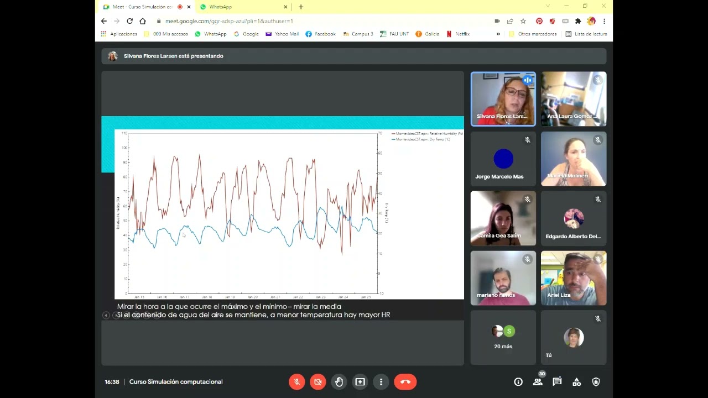Open the gray link extension icon
Image resolution: width=708 pixels, height=398 pixels.
pyautogui.click(x=565, y=21)
